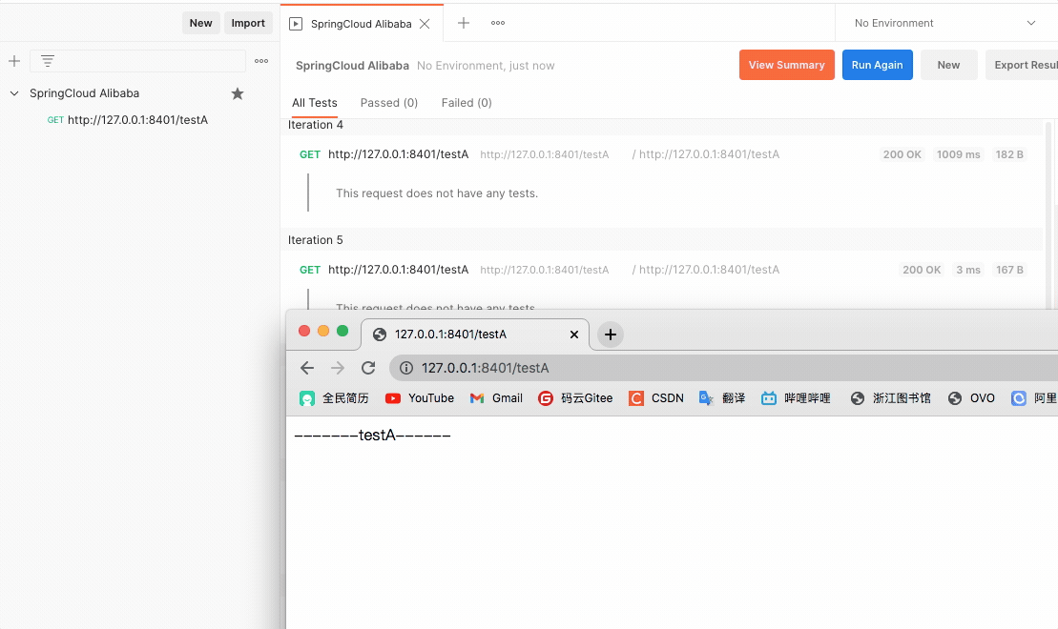
Task: Open the 浙江图书馆 bookmark
Action: pyautogui.click(x=890, y=398)
